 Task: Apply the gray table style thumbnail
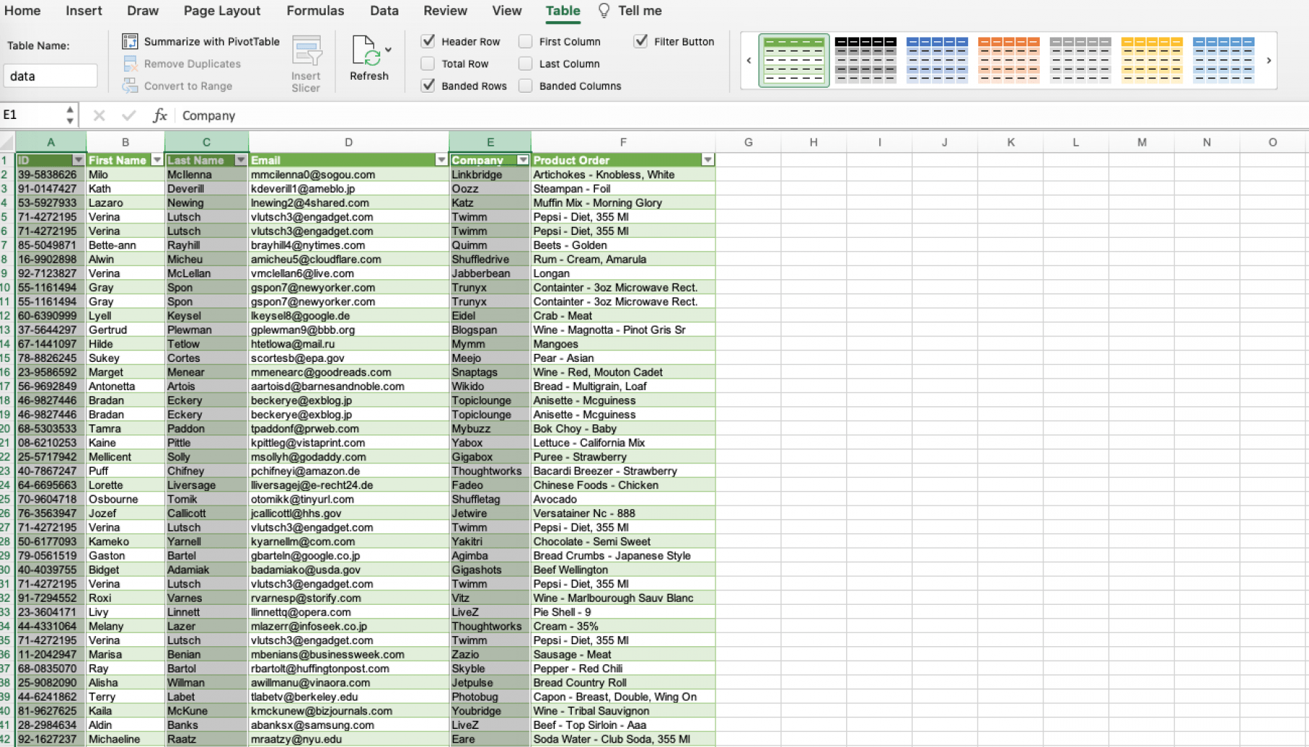pyautogui.click(x=1080, y=60)
